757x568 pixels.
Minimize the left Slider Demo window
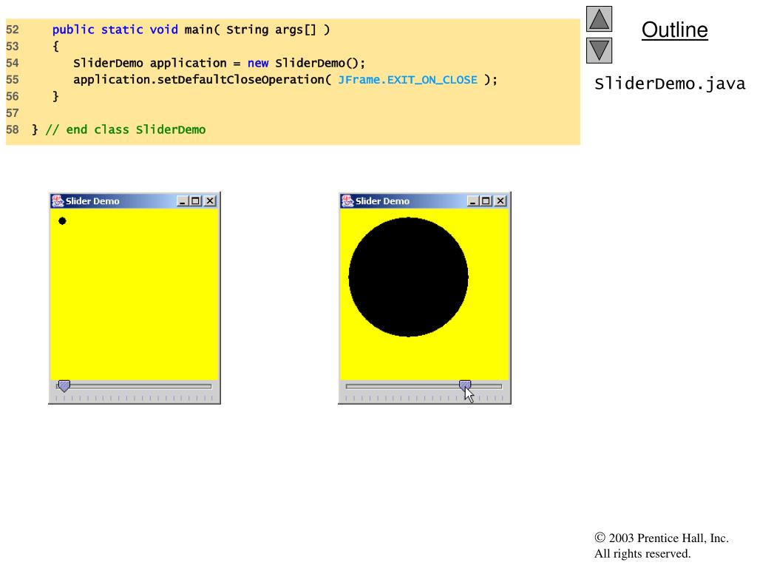pyautogui.click(x=182, y=201)
